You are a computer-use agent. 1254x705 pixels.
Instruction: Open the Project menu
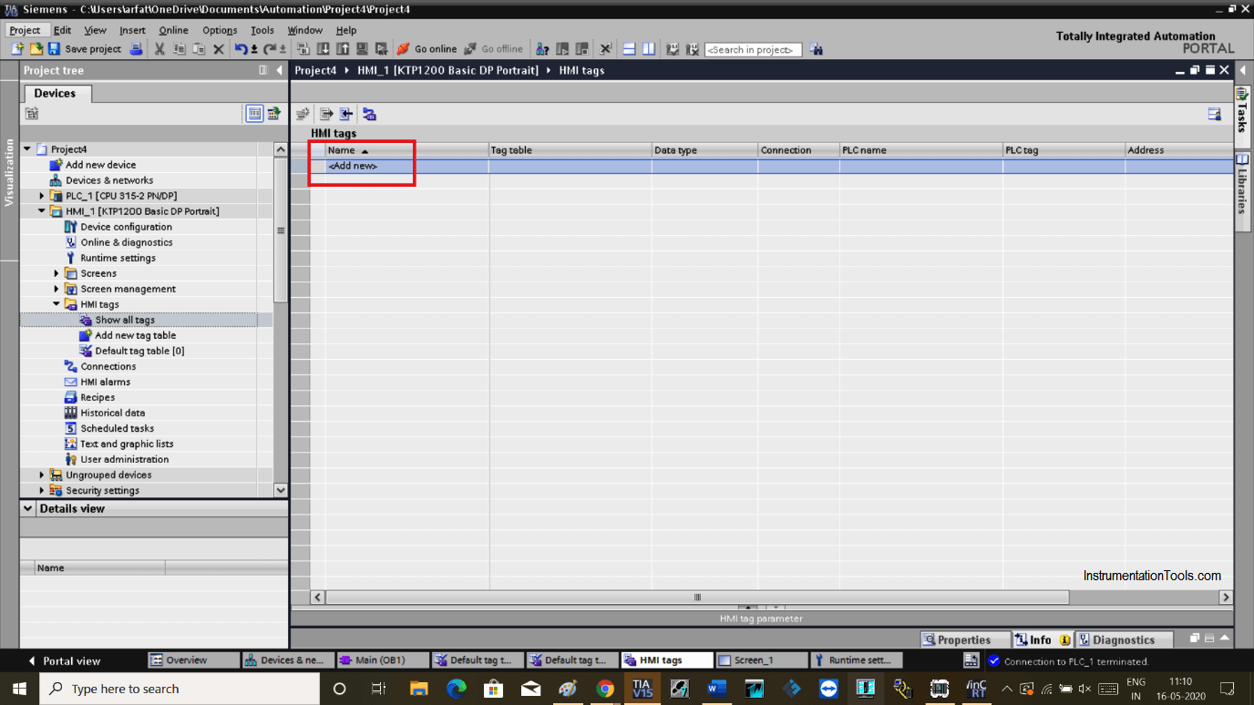[25, 30]
